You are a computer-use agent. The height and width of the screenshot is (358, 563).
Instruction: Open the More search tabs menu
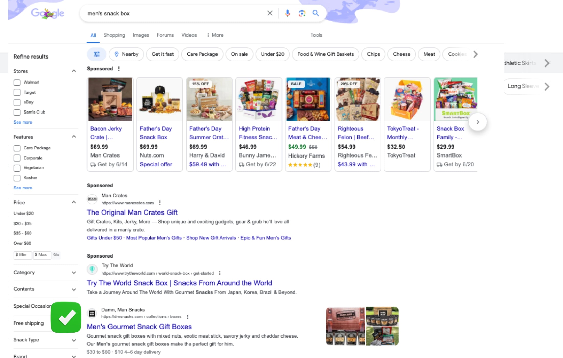pyautogui.click(x=215, y=35)
